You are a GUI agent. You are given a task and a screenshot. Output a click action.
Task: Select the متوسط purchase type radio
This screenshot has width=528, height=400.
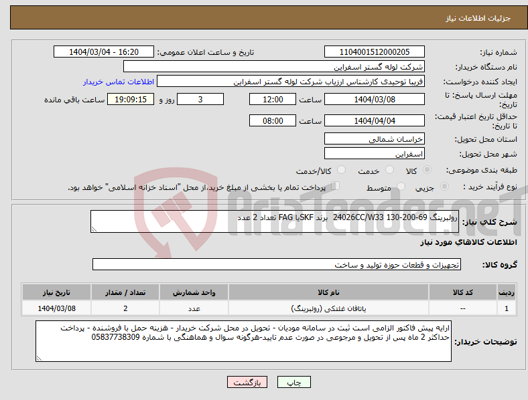click(401, 186)
